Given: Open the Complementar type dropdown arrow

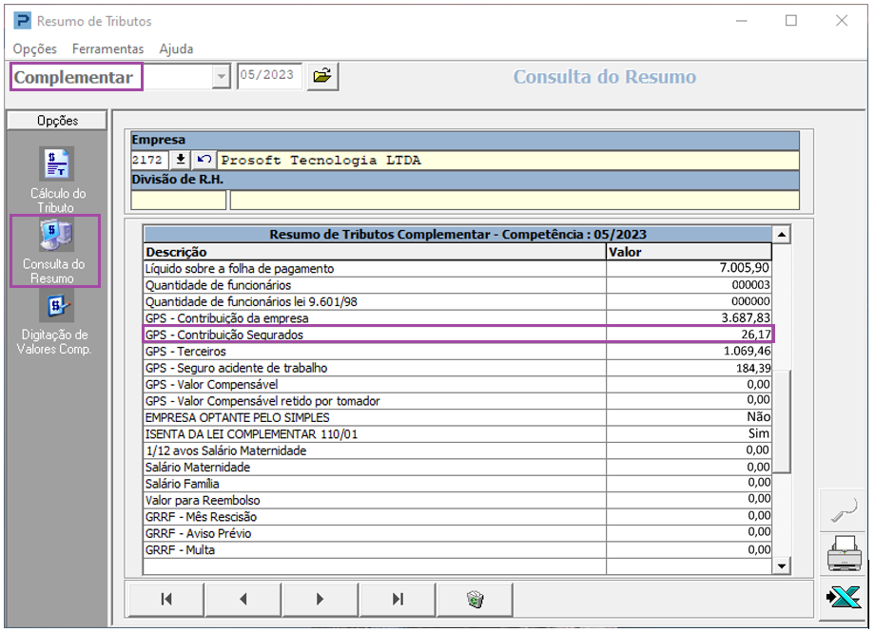Looking at the screenshot, I should pyautogui.click(x=221, y=76).
